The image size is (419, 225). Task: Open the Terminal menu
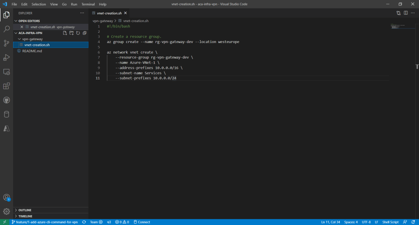click(x=88, y=4)
